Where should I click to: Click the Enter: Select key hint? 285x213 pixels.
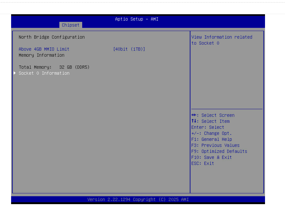pyautogui.click(x=208, y=127)
